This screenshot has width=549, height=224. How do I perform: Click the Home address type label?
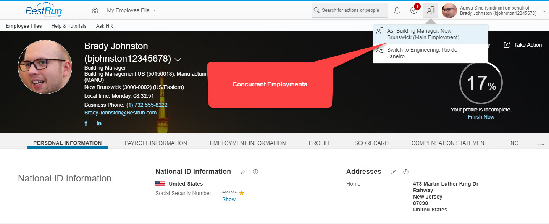[353, 184]
